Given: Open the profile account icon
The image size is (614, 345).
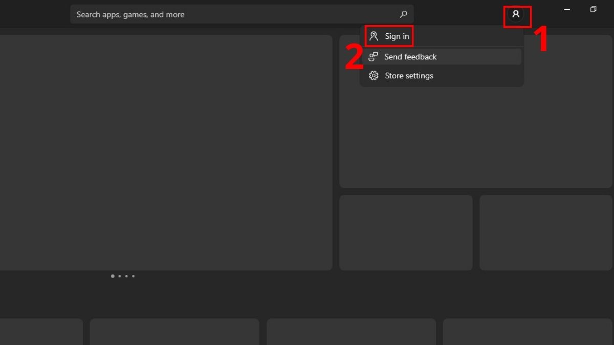Looking at the screenshot, I should coord(516,14).
